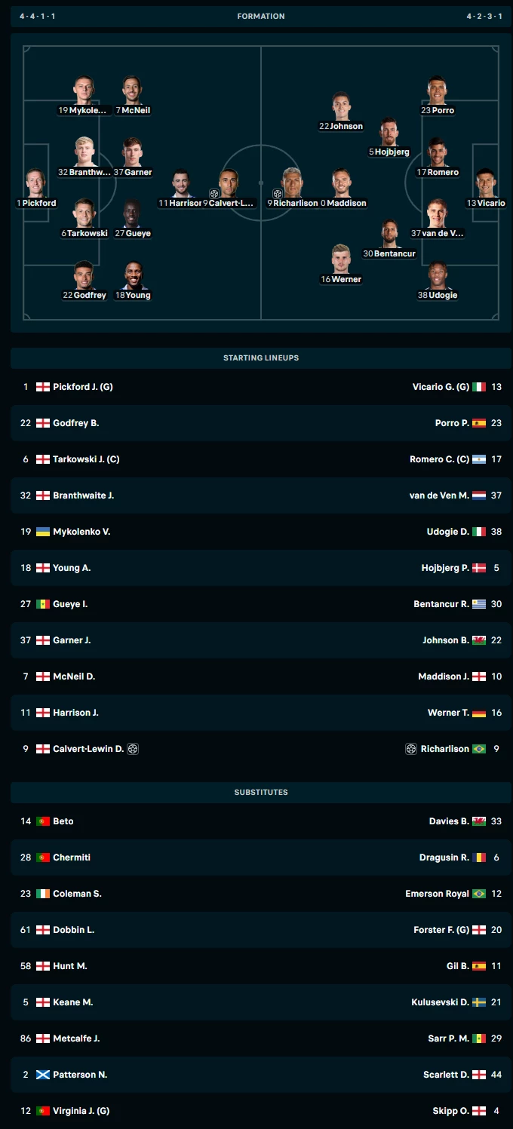Click the Uruguay flag next to Bentancur R.
This screenshot has width=513, height=1129.
(x=479, y=604)
